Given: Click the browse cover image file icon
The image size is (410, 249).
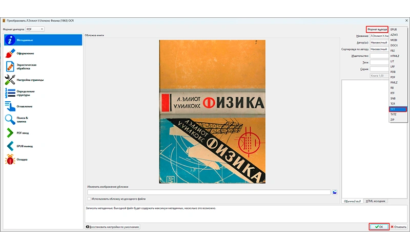Looking at the screenshot, I should coord(335,192).
